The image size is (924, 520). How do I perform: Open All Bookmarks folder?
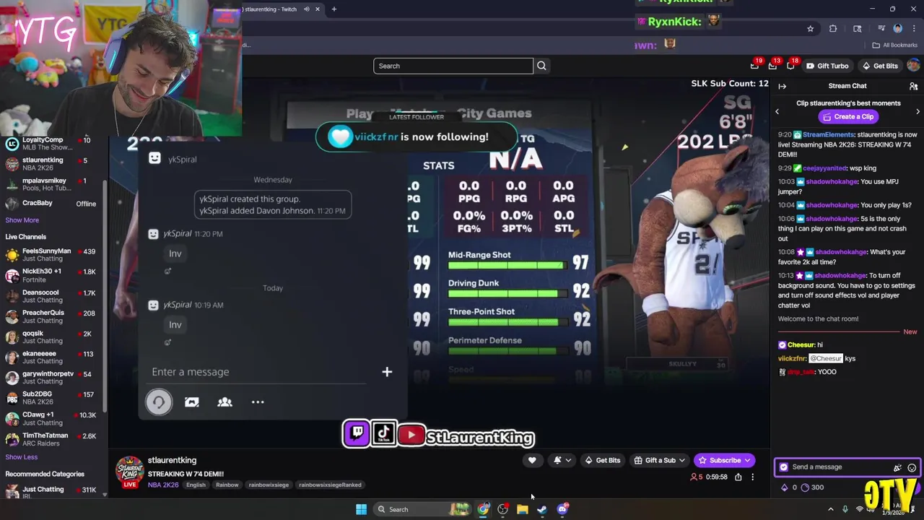pos(894,45)
